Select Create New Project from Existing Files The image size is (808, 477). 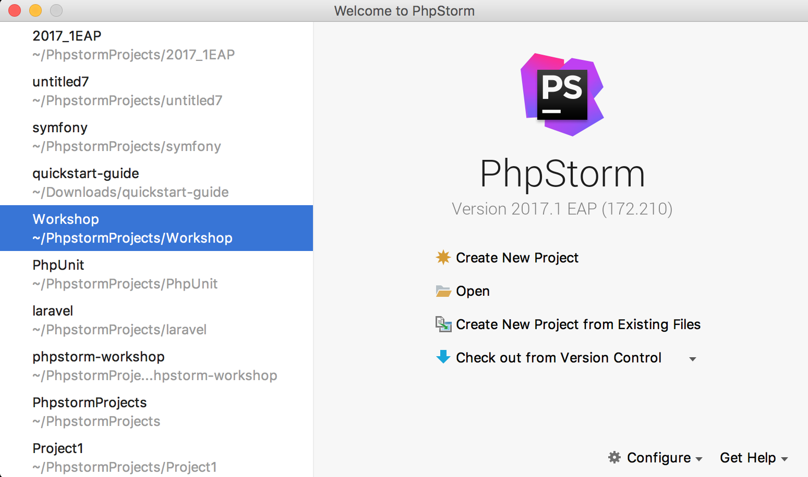tap(578, 324)
